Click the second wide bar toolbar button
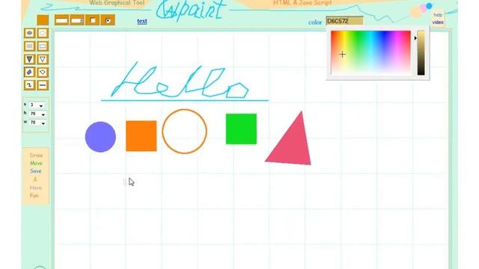Screen dimensions: 479x269 pos(77,20)
